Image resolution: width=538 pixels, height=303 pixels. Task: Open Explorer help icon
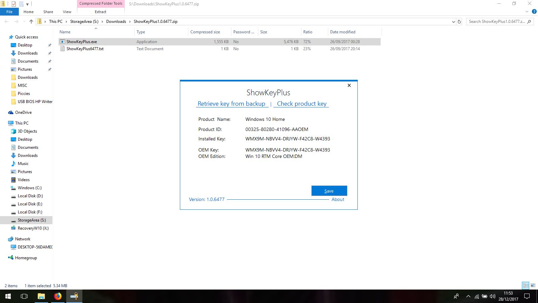coord(534,12)
